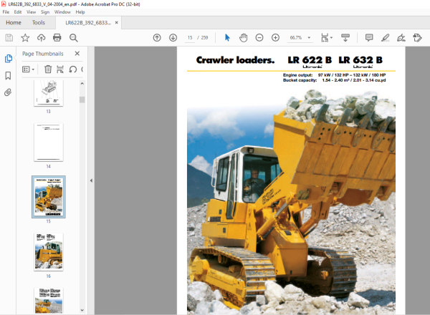The width and height of the screenshot is (430, 315).
Task: Delete selected page with trash icon
Action: 48,69
